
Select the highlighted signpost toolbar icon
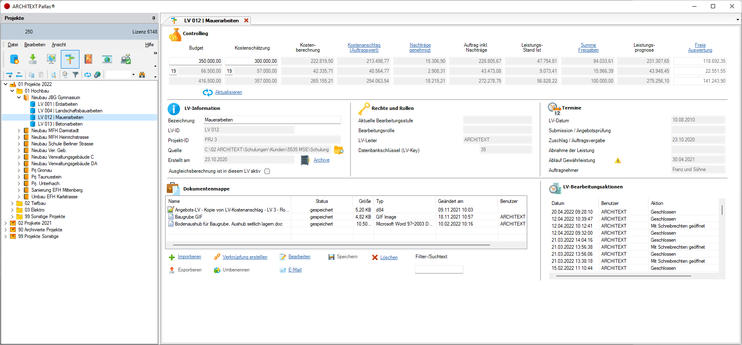(70, 59)
